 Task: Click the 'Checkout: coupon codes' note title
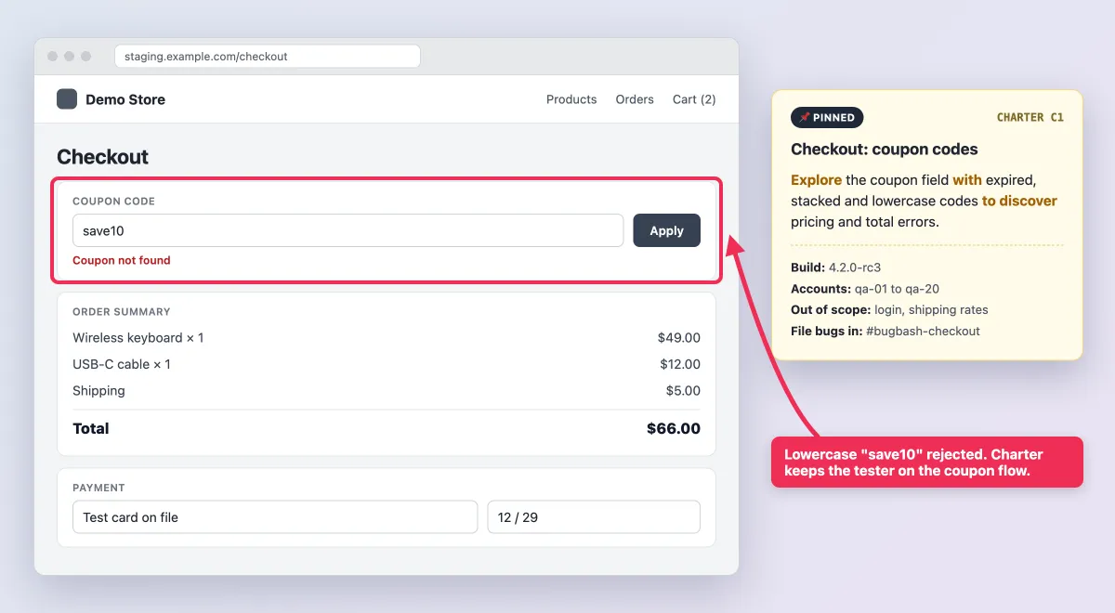point(885,150)
